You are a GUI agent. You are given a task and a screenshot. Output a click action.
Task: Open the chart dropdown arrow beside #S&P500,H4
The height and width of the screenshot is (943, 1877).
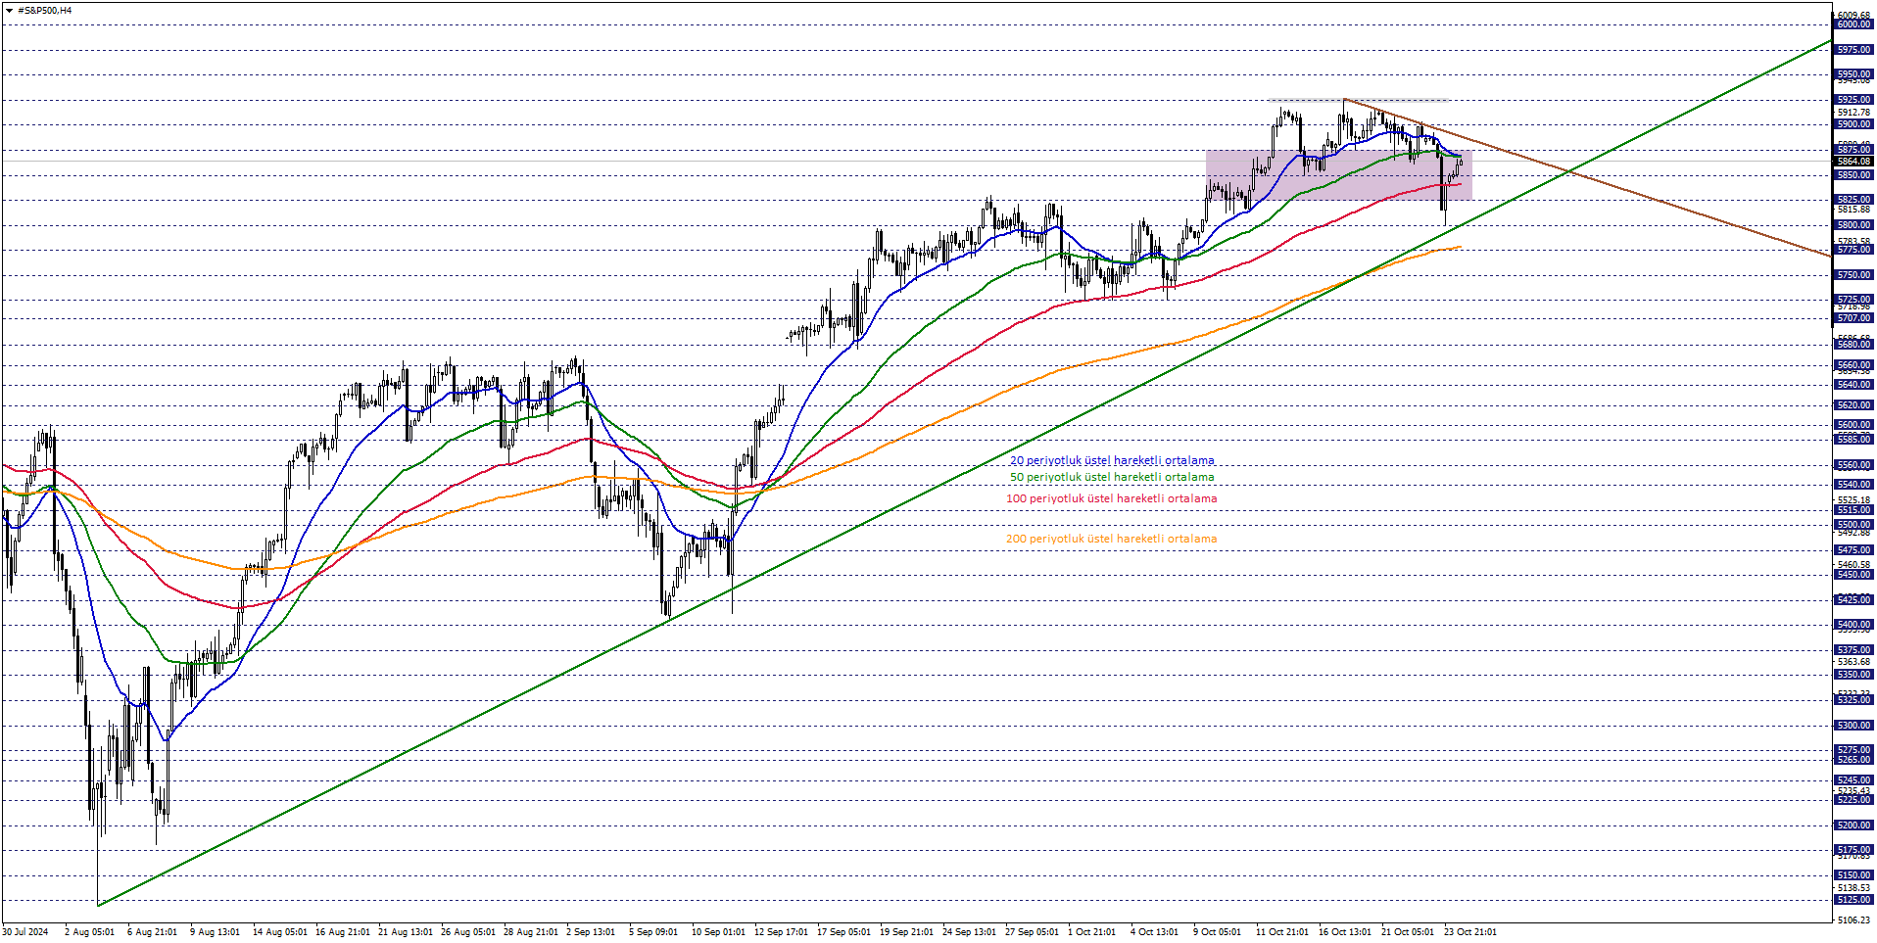9,11
